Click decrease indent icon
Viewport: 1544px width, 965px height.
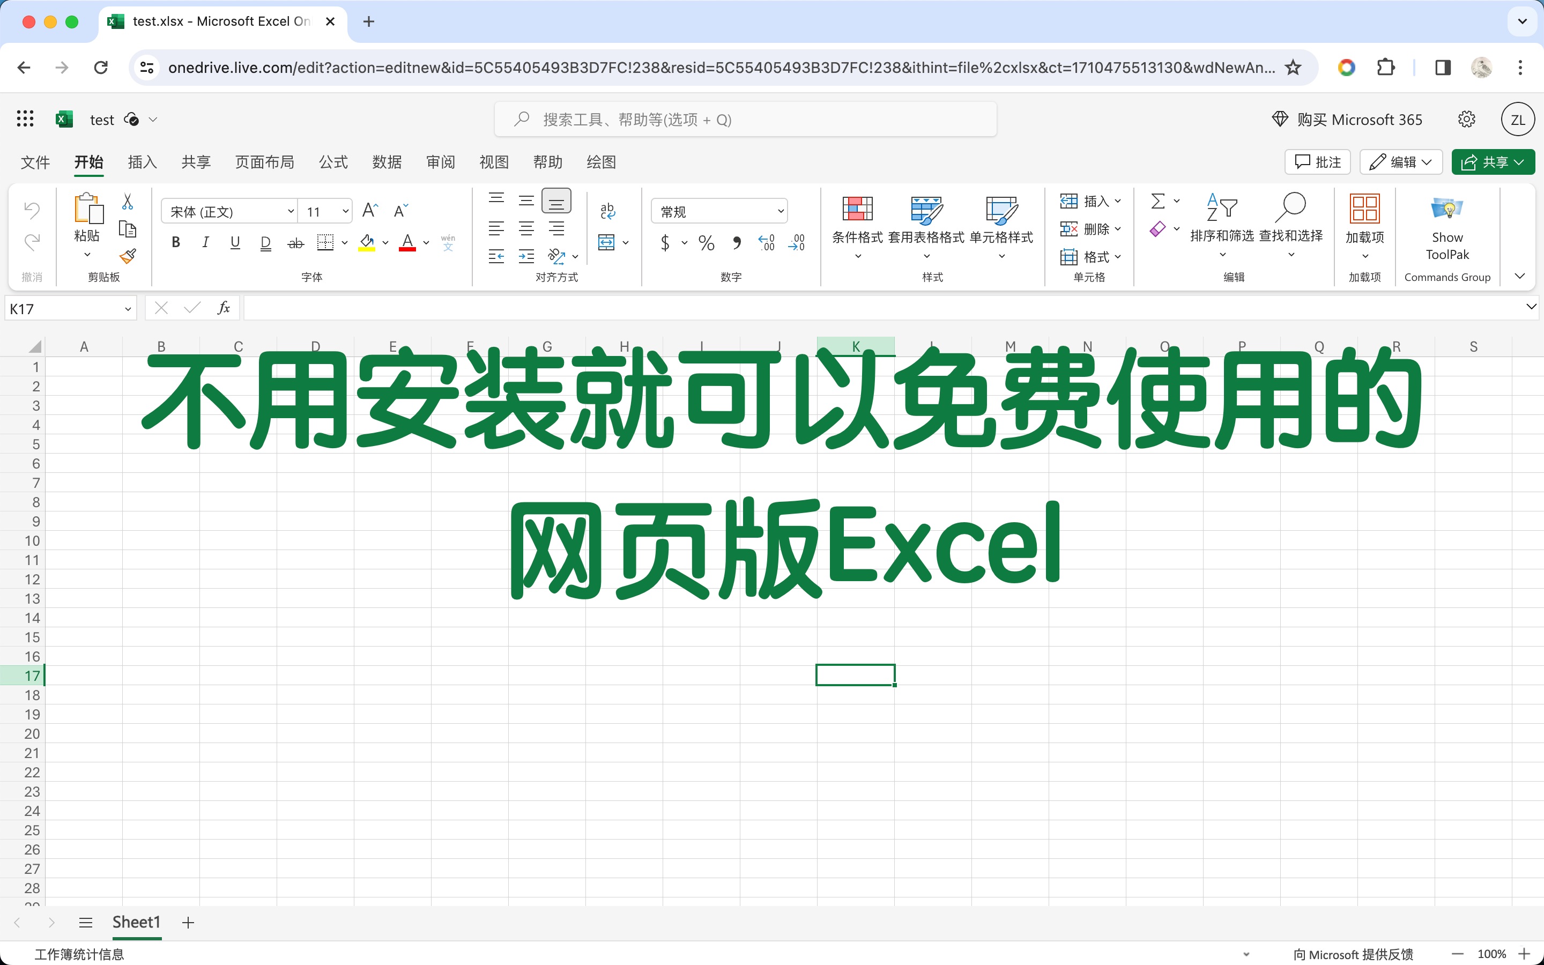pyautogui.click(x=496, y=257)
